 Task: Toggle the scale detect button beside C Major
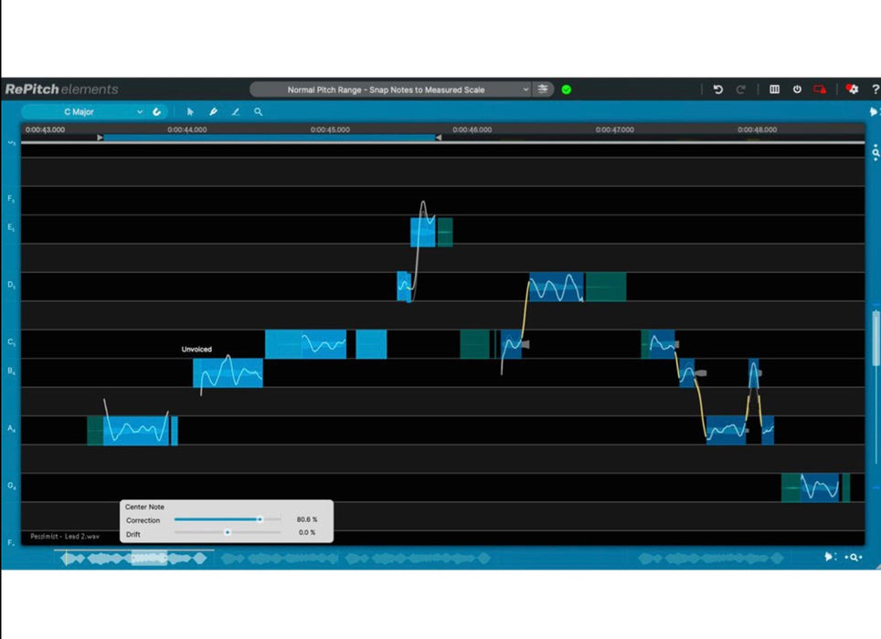(x=157, y=111)
